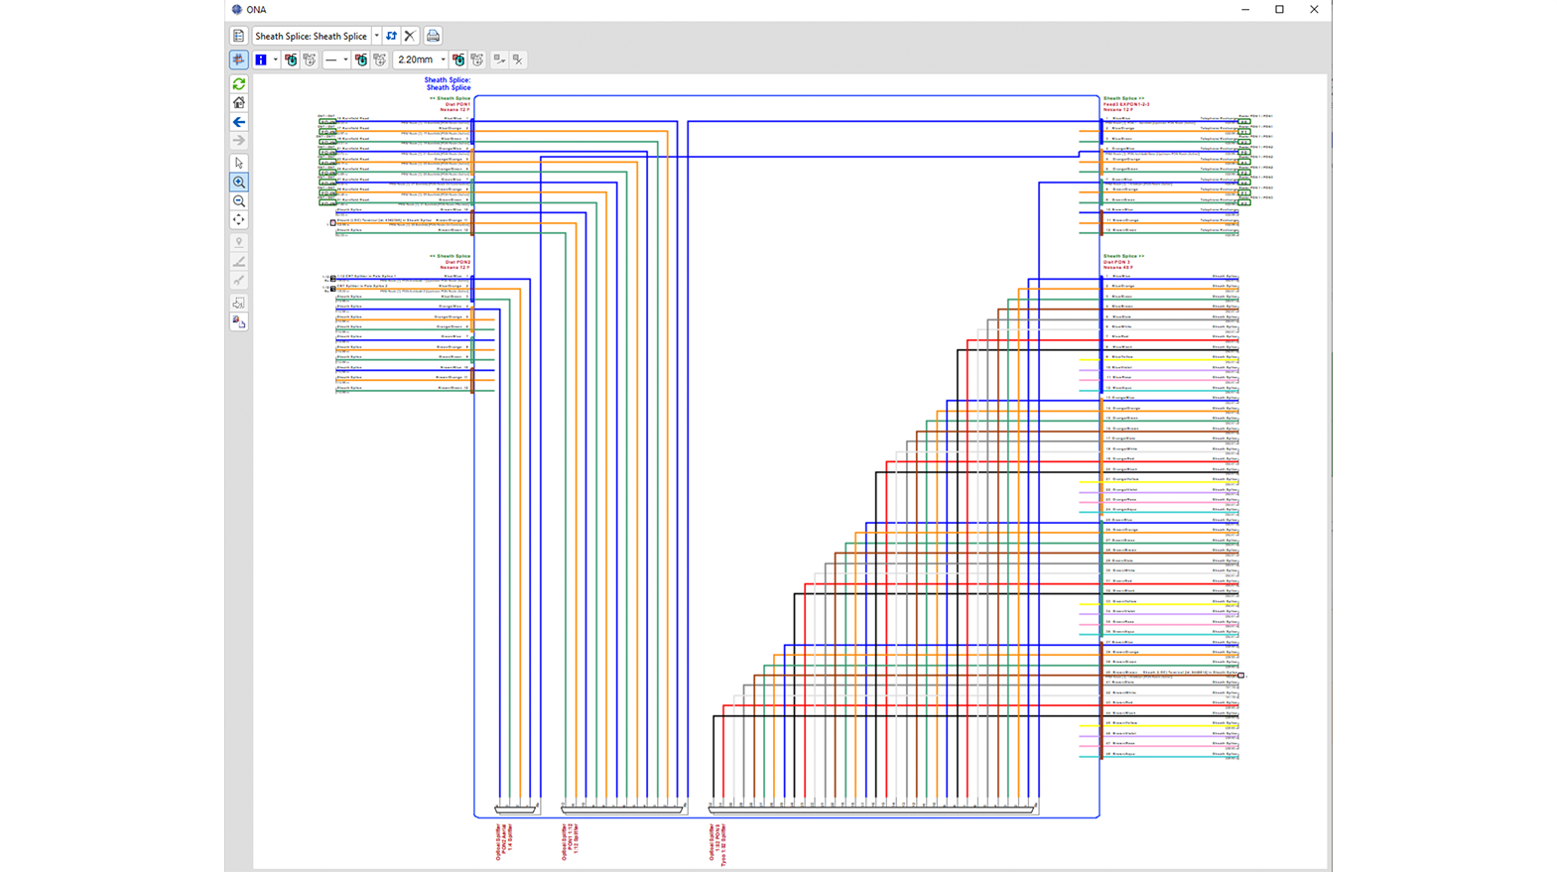Click the X clear icon beside swap
Viewport: 1557px width, 872px height.
(x=410, y=36)
